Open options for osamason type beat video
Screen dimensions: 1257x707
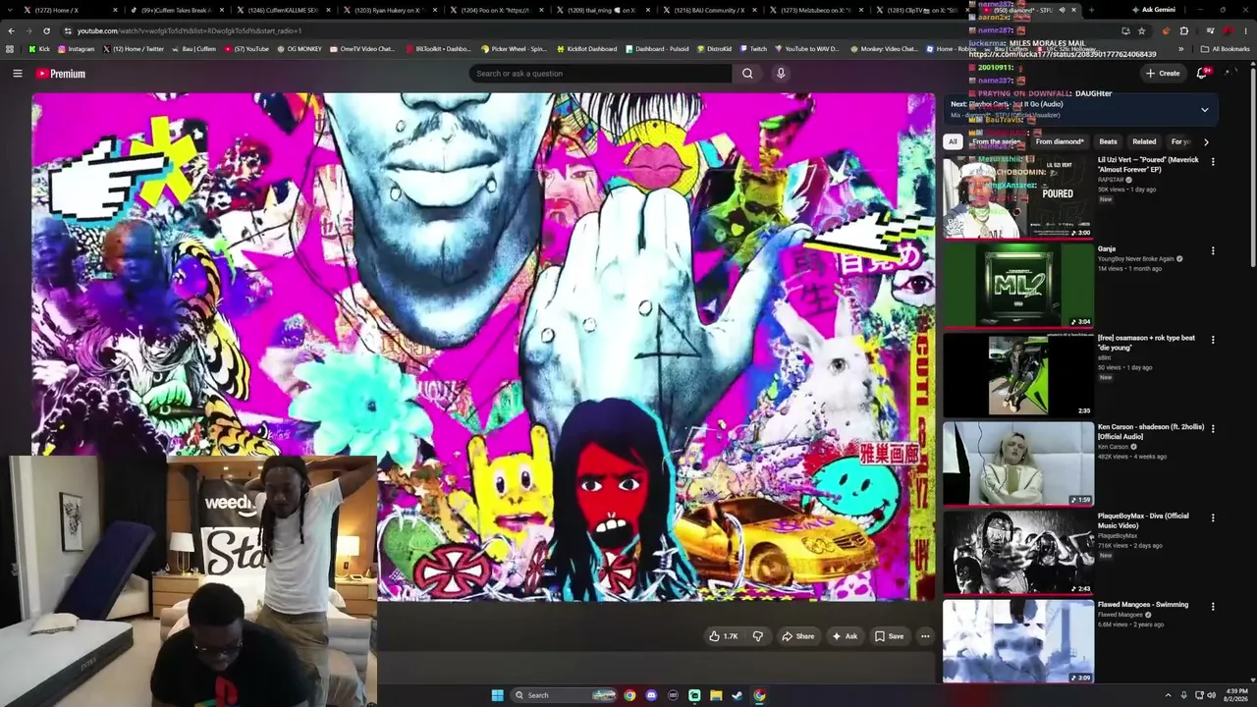point(1213,340)
